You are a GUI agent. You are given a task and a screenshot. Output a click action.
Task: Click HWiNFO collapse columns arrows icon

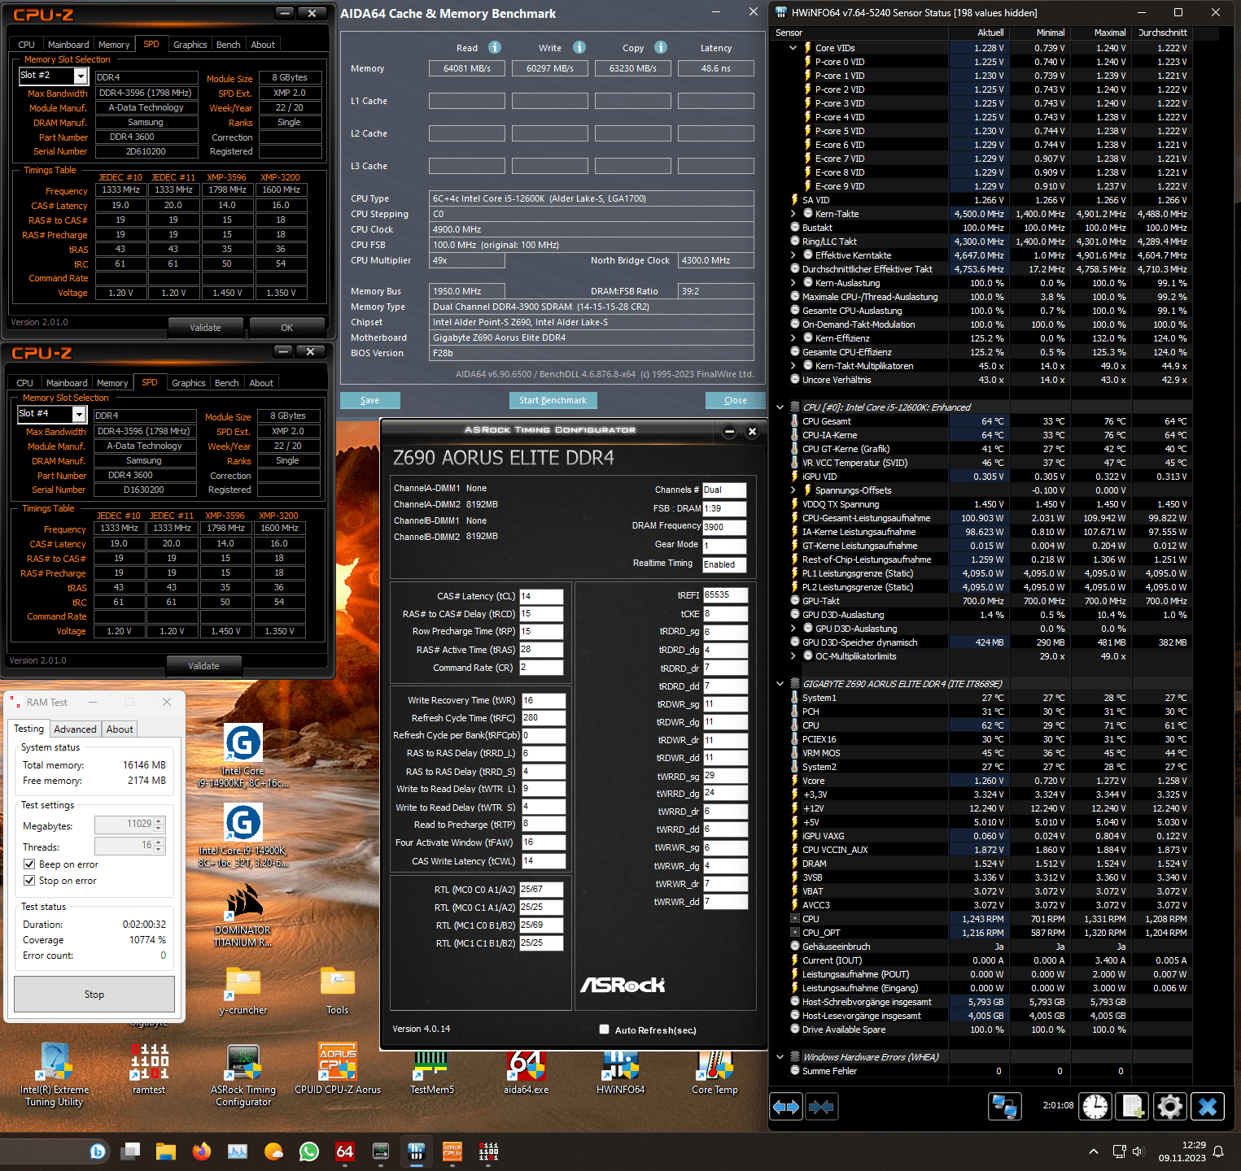pyautogui.click(x=821, y=1107)
